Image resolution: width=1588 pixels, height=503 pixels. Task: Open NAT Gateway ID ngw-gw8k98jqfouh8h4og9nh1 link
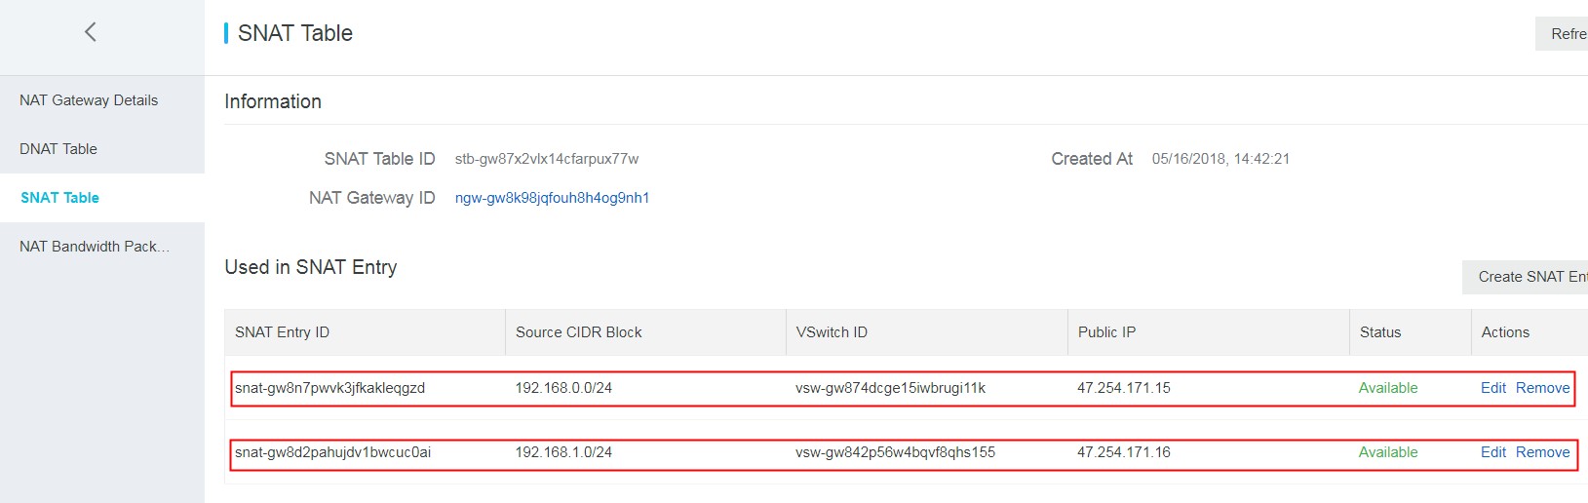click(552, 198)
